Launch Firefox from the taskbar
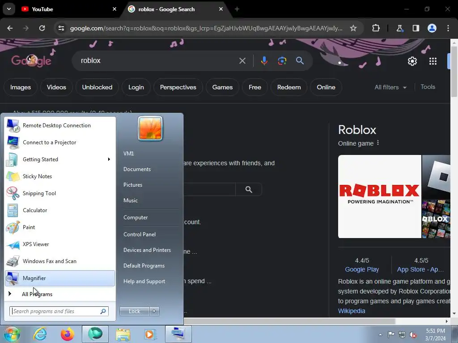458x343 pixels. coord(68,334)
